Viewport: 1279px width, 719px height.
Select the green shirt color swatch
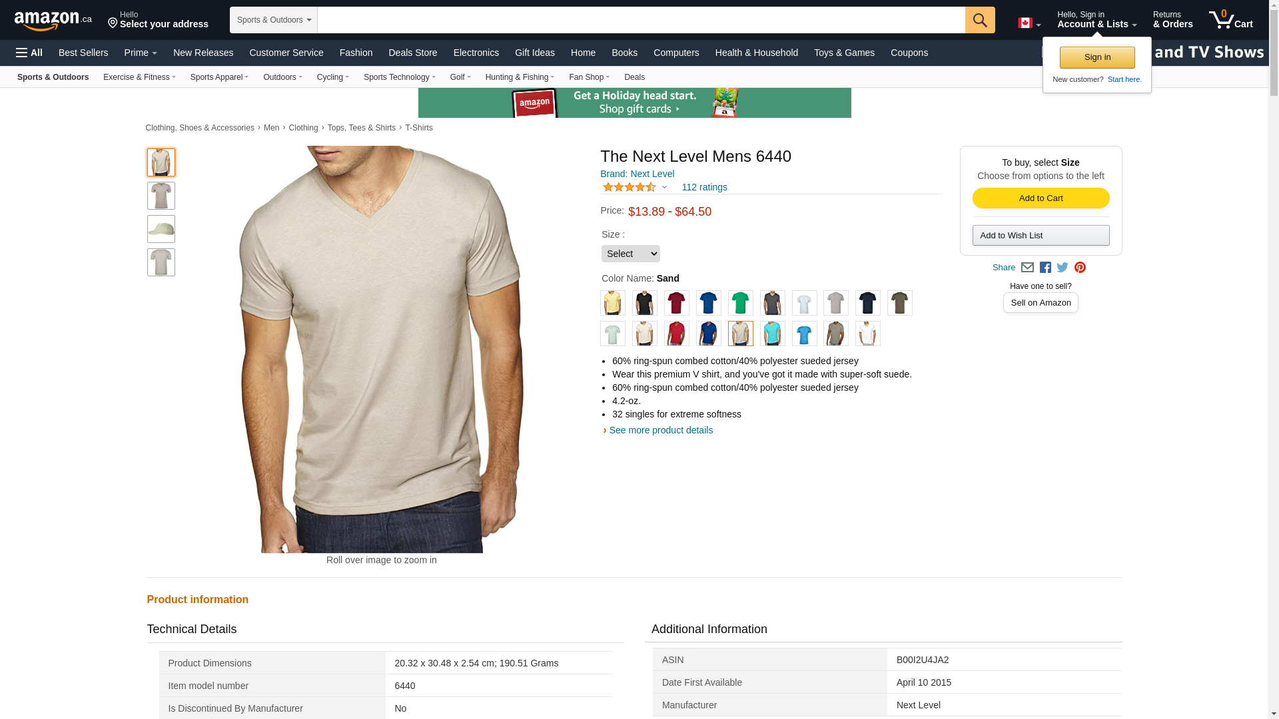click(740, 303)
